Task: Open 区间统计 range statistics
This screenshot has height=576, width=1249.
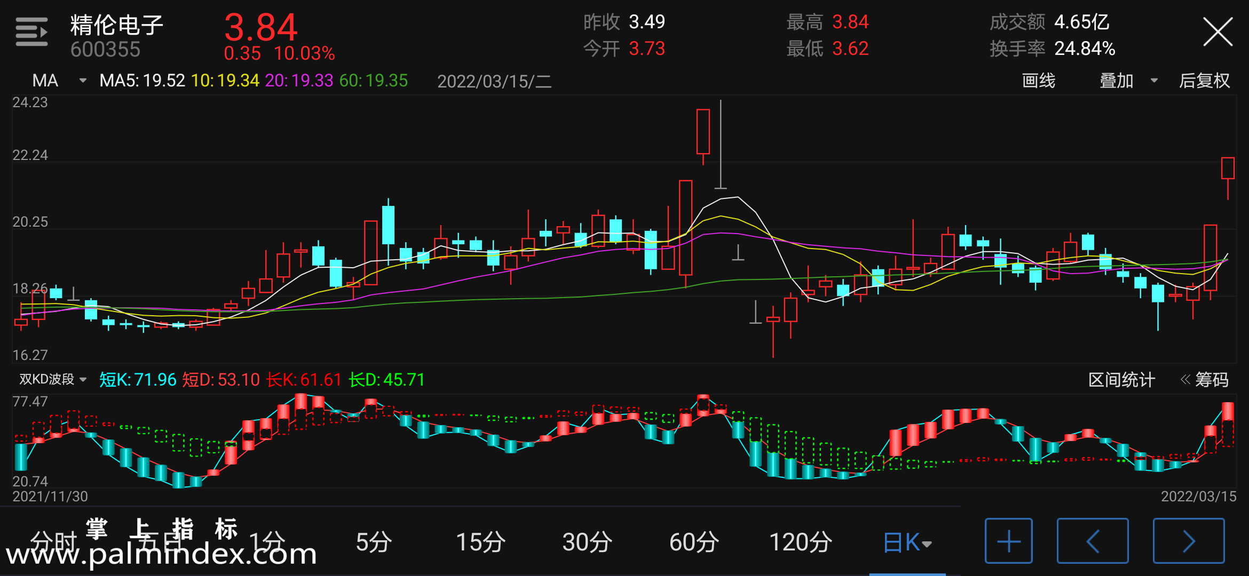Action: pyautogui.click(x=1121, y=380)
